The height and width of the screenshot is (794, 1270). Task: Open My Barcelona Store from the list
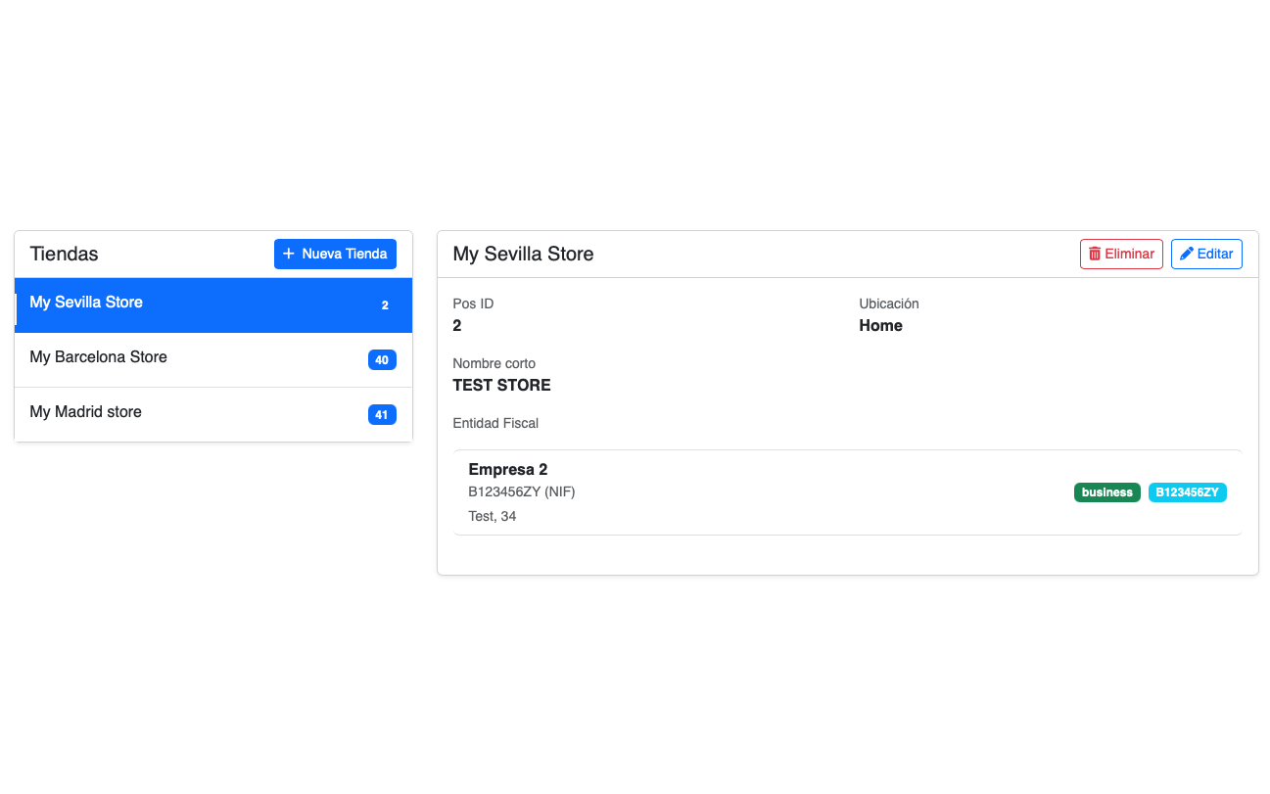[98, 357]
